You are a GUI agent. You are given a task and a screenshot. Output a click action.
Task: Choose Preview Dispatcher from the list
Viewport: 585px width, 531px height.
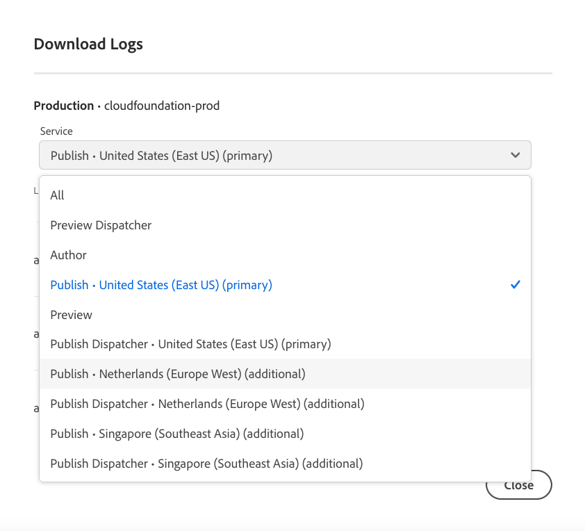[101, 225]
